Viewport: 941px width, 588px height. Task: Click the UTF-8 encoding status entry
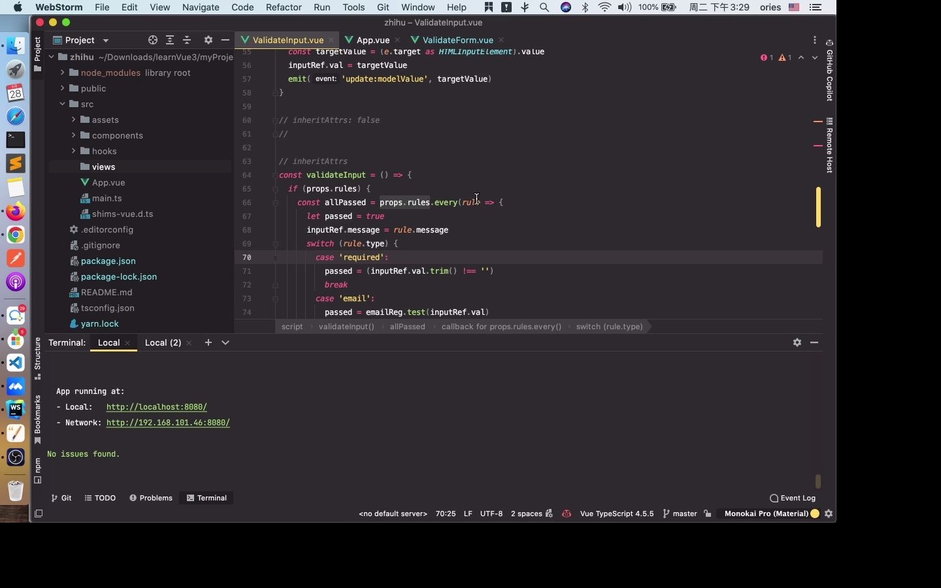[x=491, y=514]
